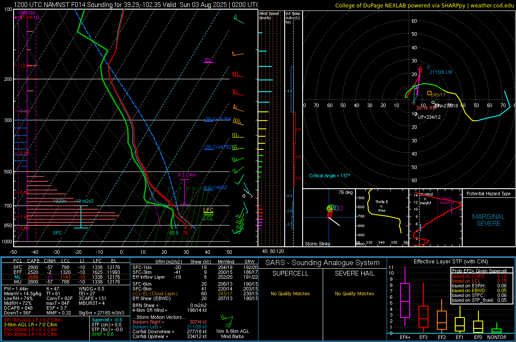The width and height of the screenshot is (516, 342).
Task: Click the red "Bunkers Right =" storm motion
Action: pos(170,322)
